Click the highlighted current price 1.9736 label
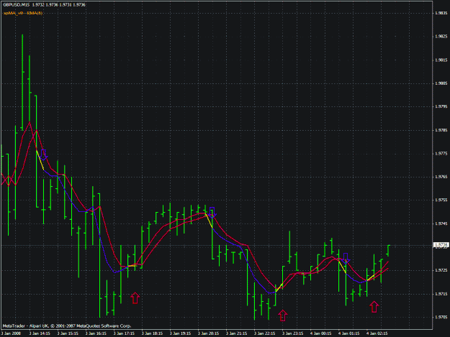The image size is (450, 337). tap(441, 245)
